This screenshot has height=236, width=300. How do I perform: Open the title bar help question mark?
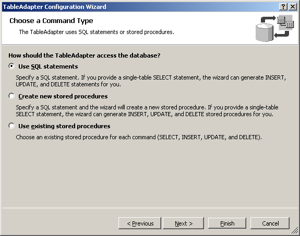[283, 7]
